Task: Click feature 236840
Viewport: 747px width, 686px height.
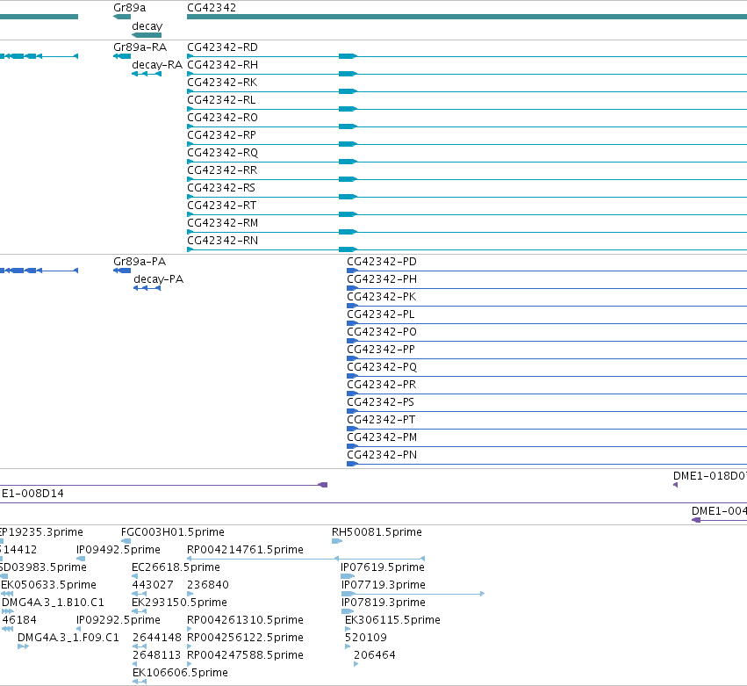Action: coord(208,585)
